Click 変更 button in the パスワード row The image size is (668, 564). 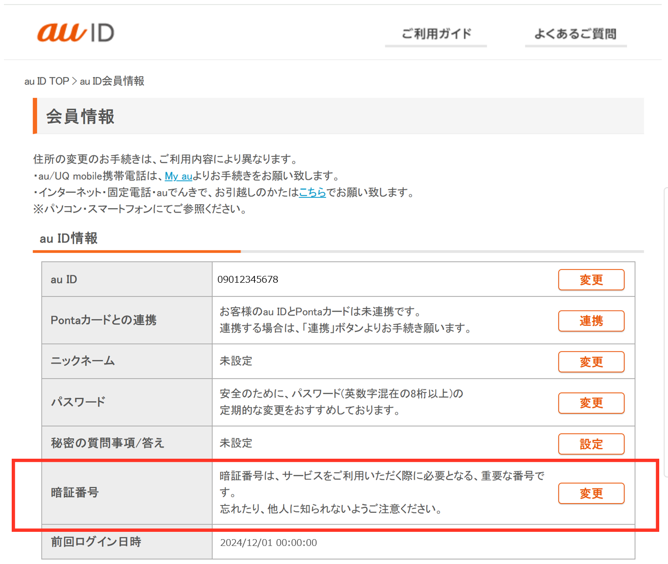coord(591,403)
